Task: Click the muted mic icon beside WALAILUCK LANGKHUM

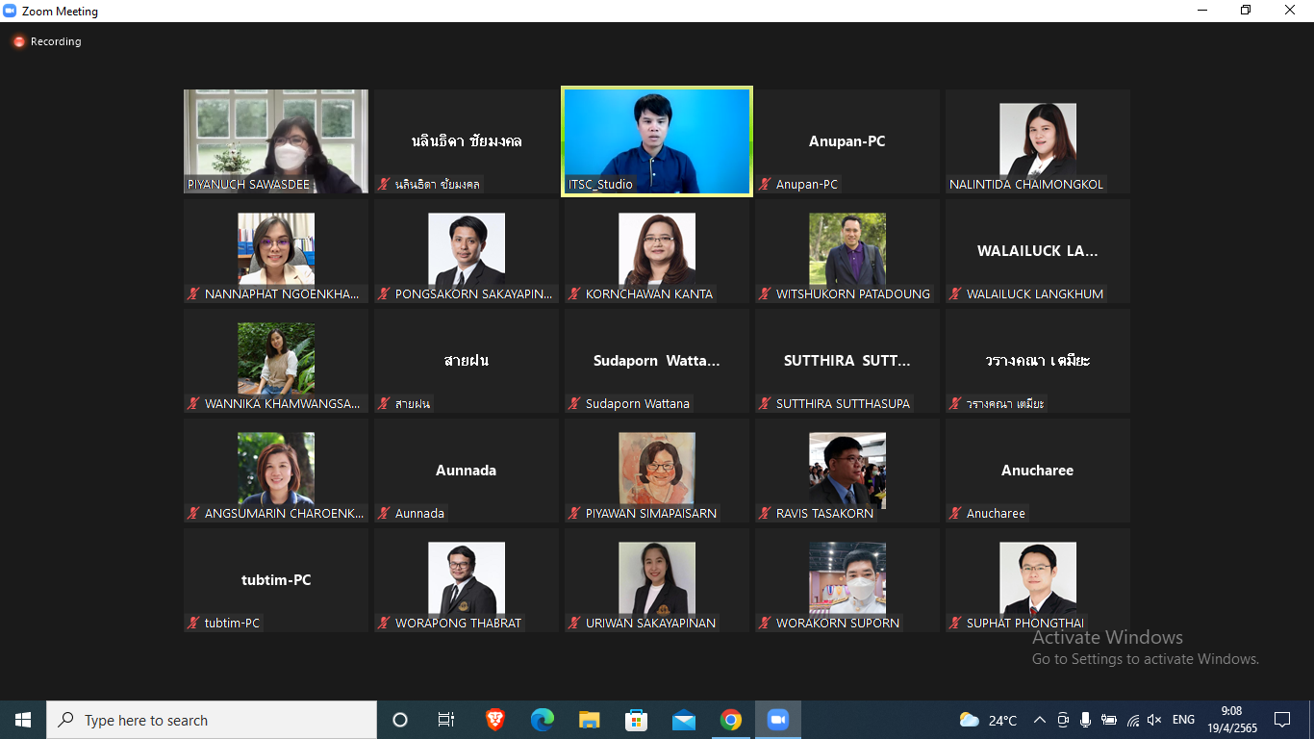Action: click(x=956, y=293)
